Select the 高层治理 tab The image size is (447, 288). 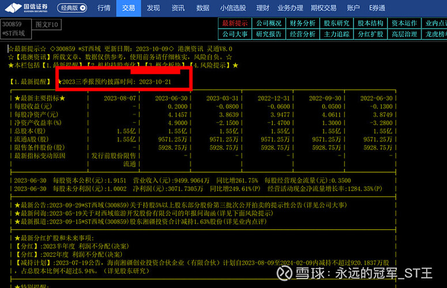(404, 34)
